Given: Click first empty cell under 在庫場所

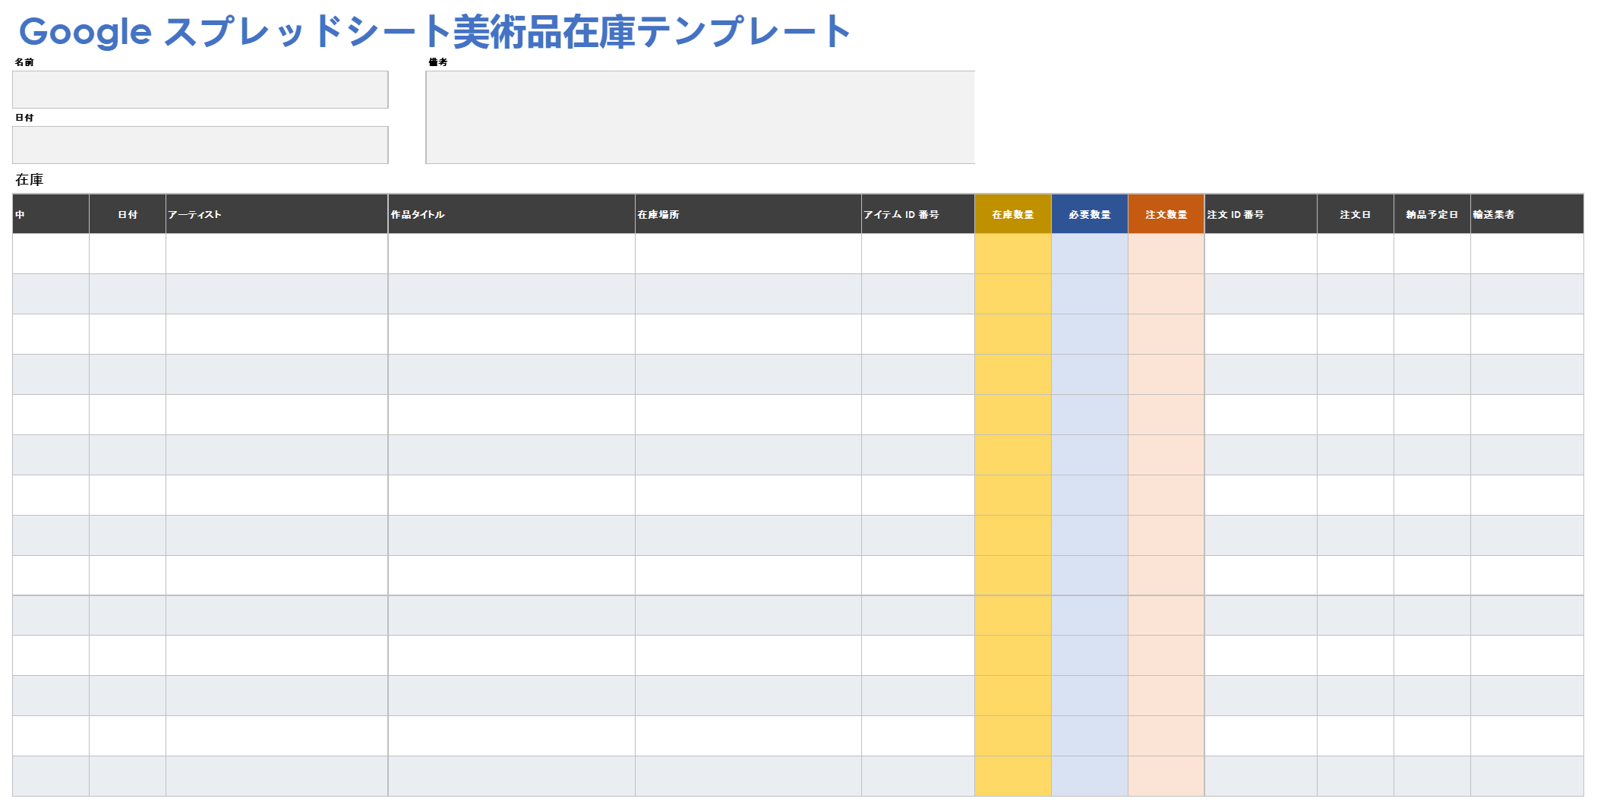Looking at the screenshot, I should click(749, 254).
